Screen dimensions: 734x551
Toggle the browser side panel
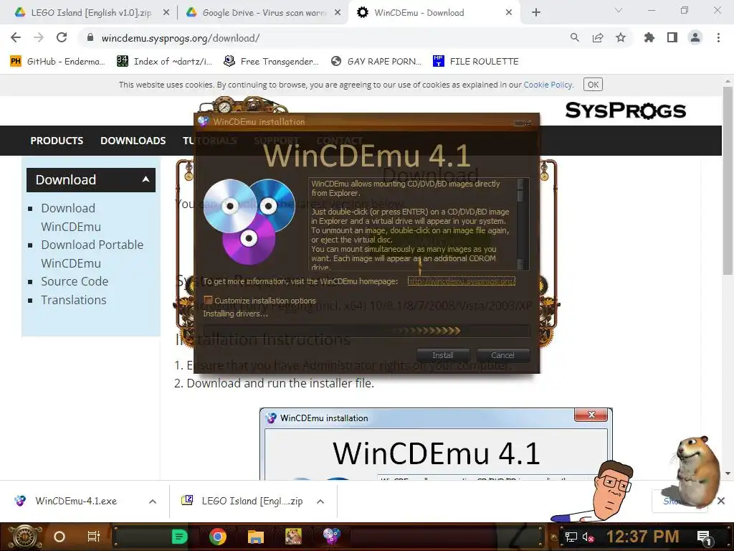pos(672,37)
